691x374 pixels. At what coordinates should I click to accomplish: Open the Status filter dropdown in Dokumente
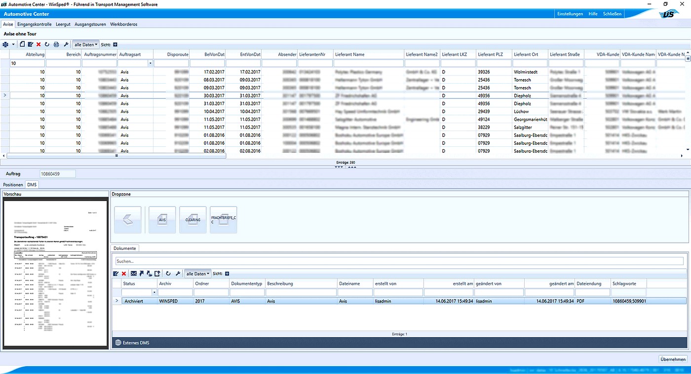click(154, 292)
